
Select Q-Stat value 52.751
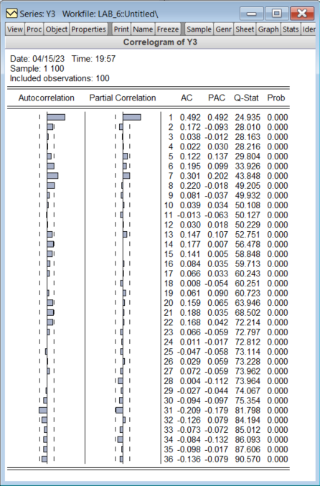pyautogui.click(x=248, y=235)
